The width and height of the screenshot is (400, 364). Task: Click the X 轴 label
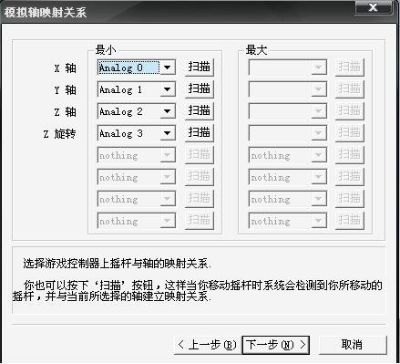(66, 68)
